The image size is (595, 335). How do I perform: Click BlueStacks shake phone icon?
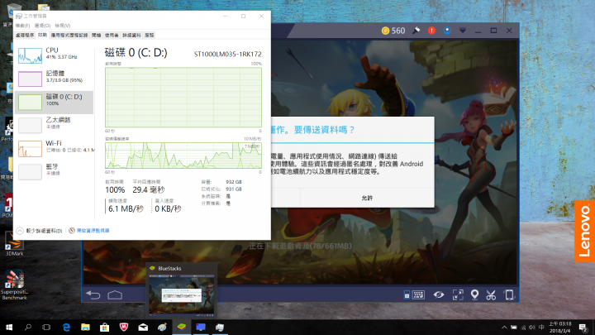click(509, 294)
